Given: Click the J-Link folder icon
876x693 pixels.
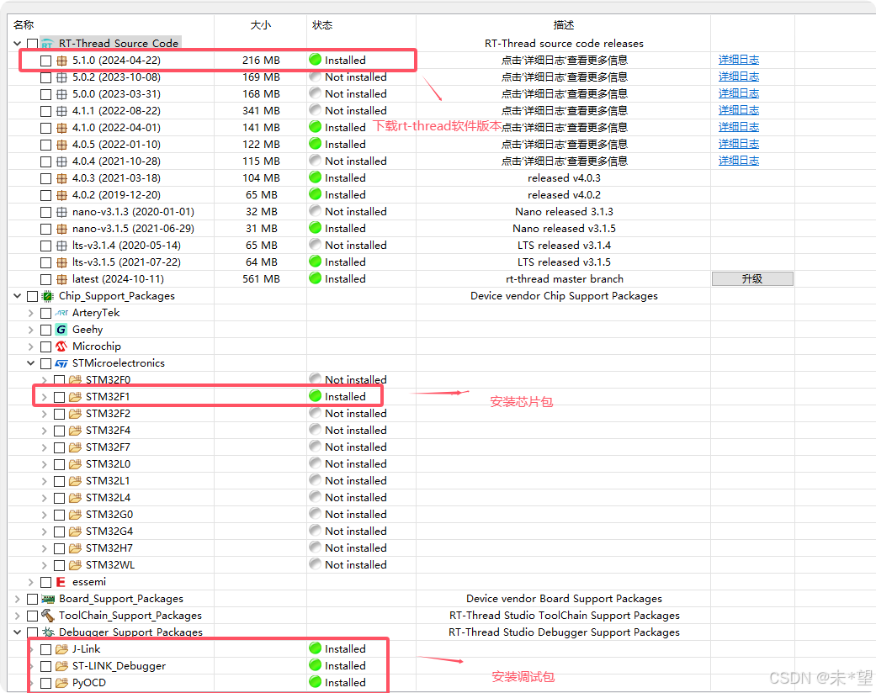Looking at the screenshot, I should (62, 649).
